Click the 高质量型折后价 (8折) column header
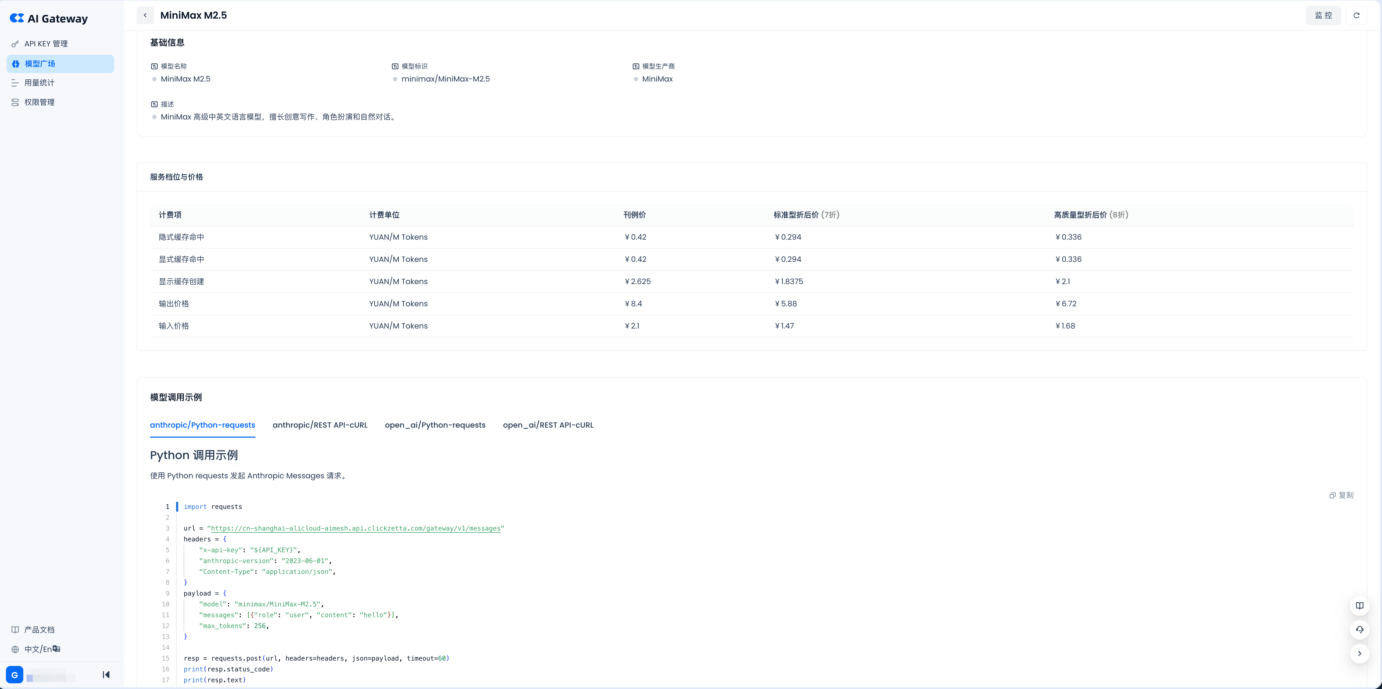 click(1091, 215)
